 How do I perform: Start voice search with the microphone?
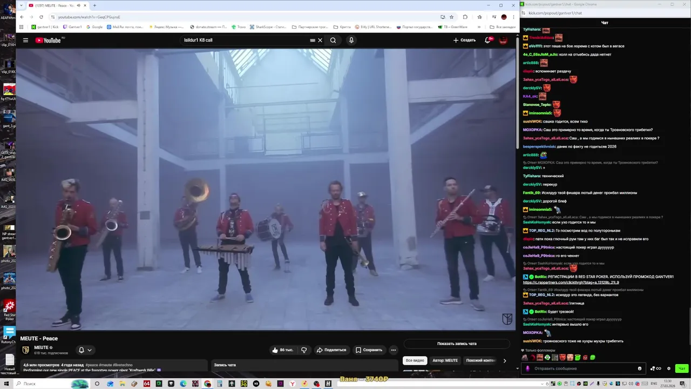pyautogui.click(x=351, y=40)
